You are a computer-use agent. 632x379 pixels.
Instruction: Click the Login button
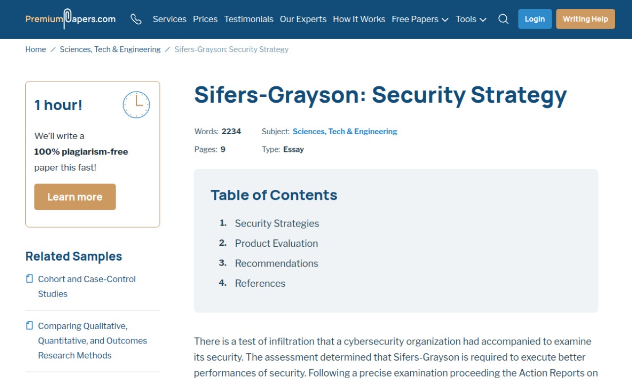coord(535,19)
